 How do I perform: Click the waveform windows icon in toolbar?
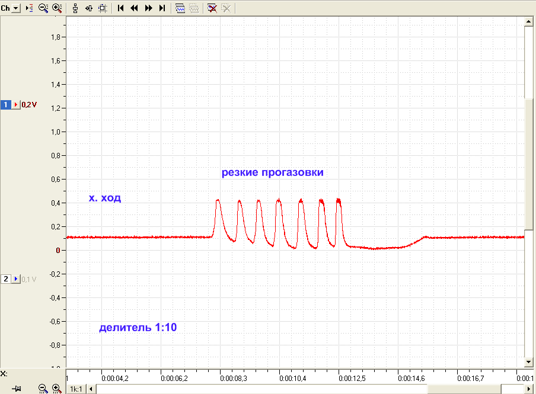(x=180, y=8)
